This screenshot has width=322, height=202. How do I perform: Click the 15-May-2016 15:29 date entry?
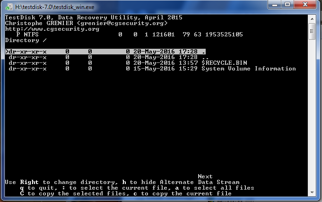tap(165, 69)
